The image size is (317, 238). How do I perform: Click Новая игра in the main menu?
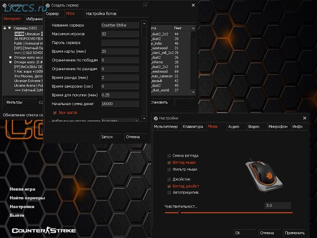tap(23, 189)
